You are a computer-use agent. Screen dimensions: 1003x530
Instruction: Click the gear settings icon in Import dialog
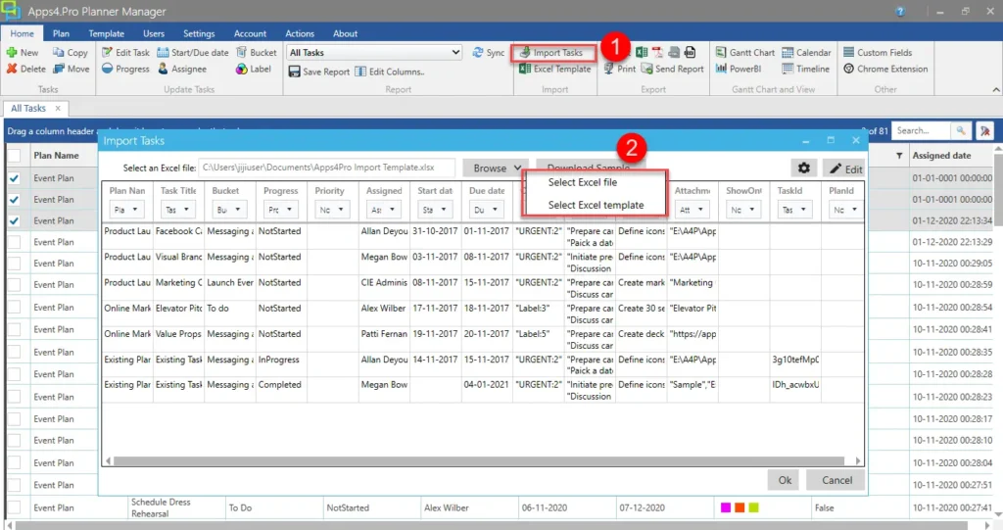tap(804, 169)
